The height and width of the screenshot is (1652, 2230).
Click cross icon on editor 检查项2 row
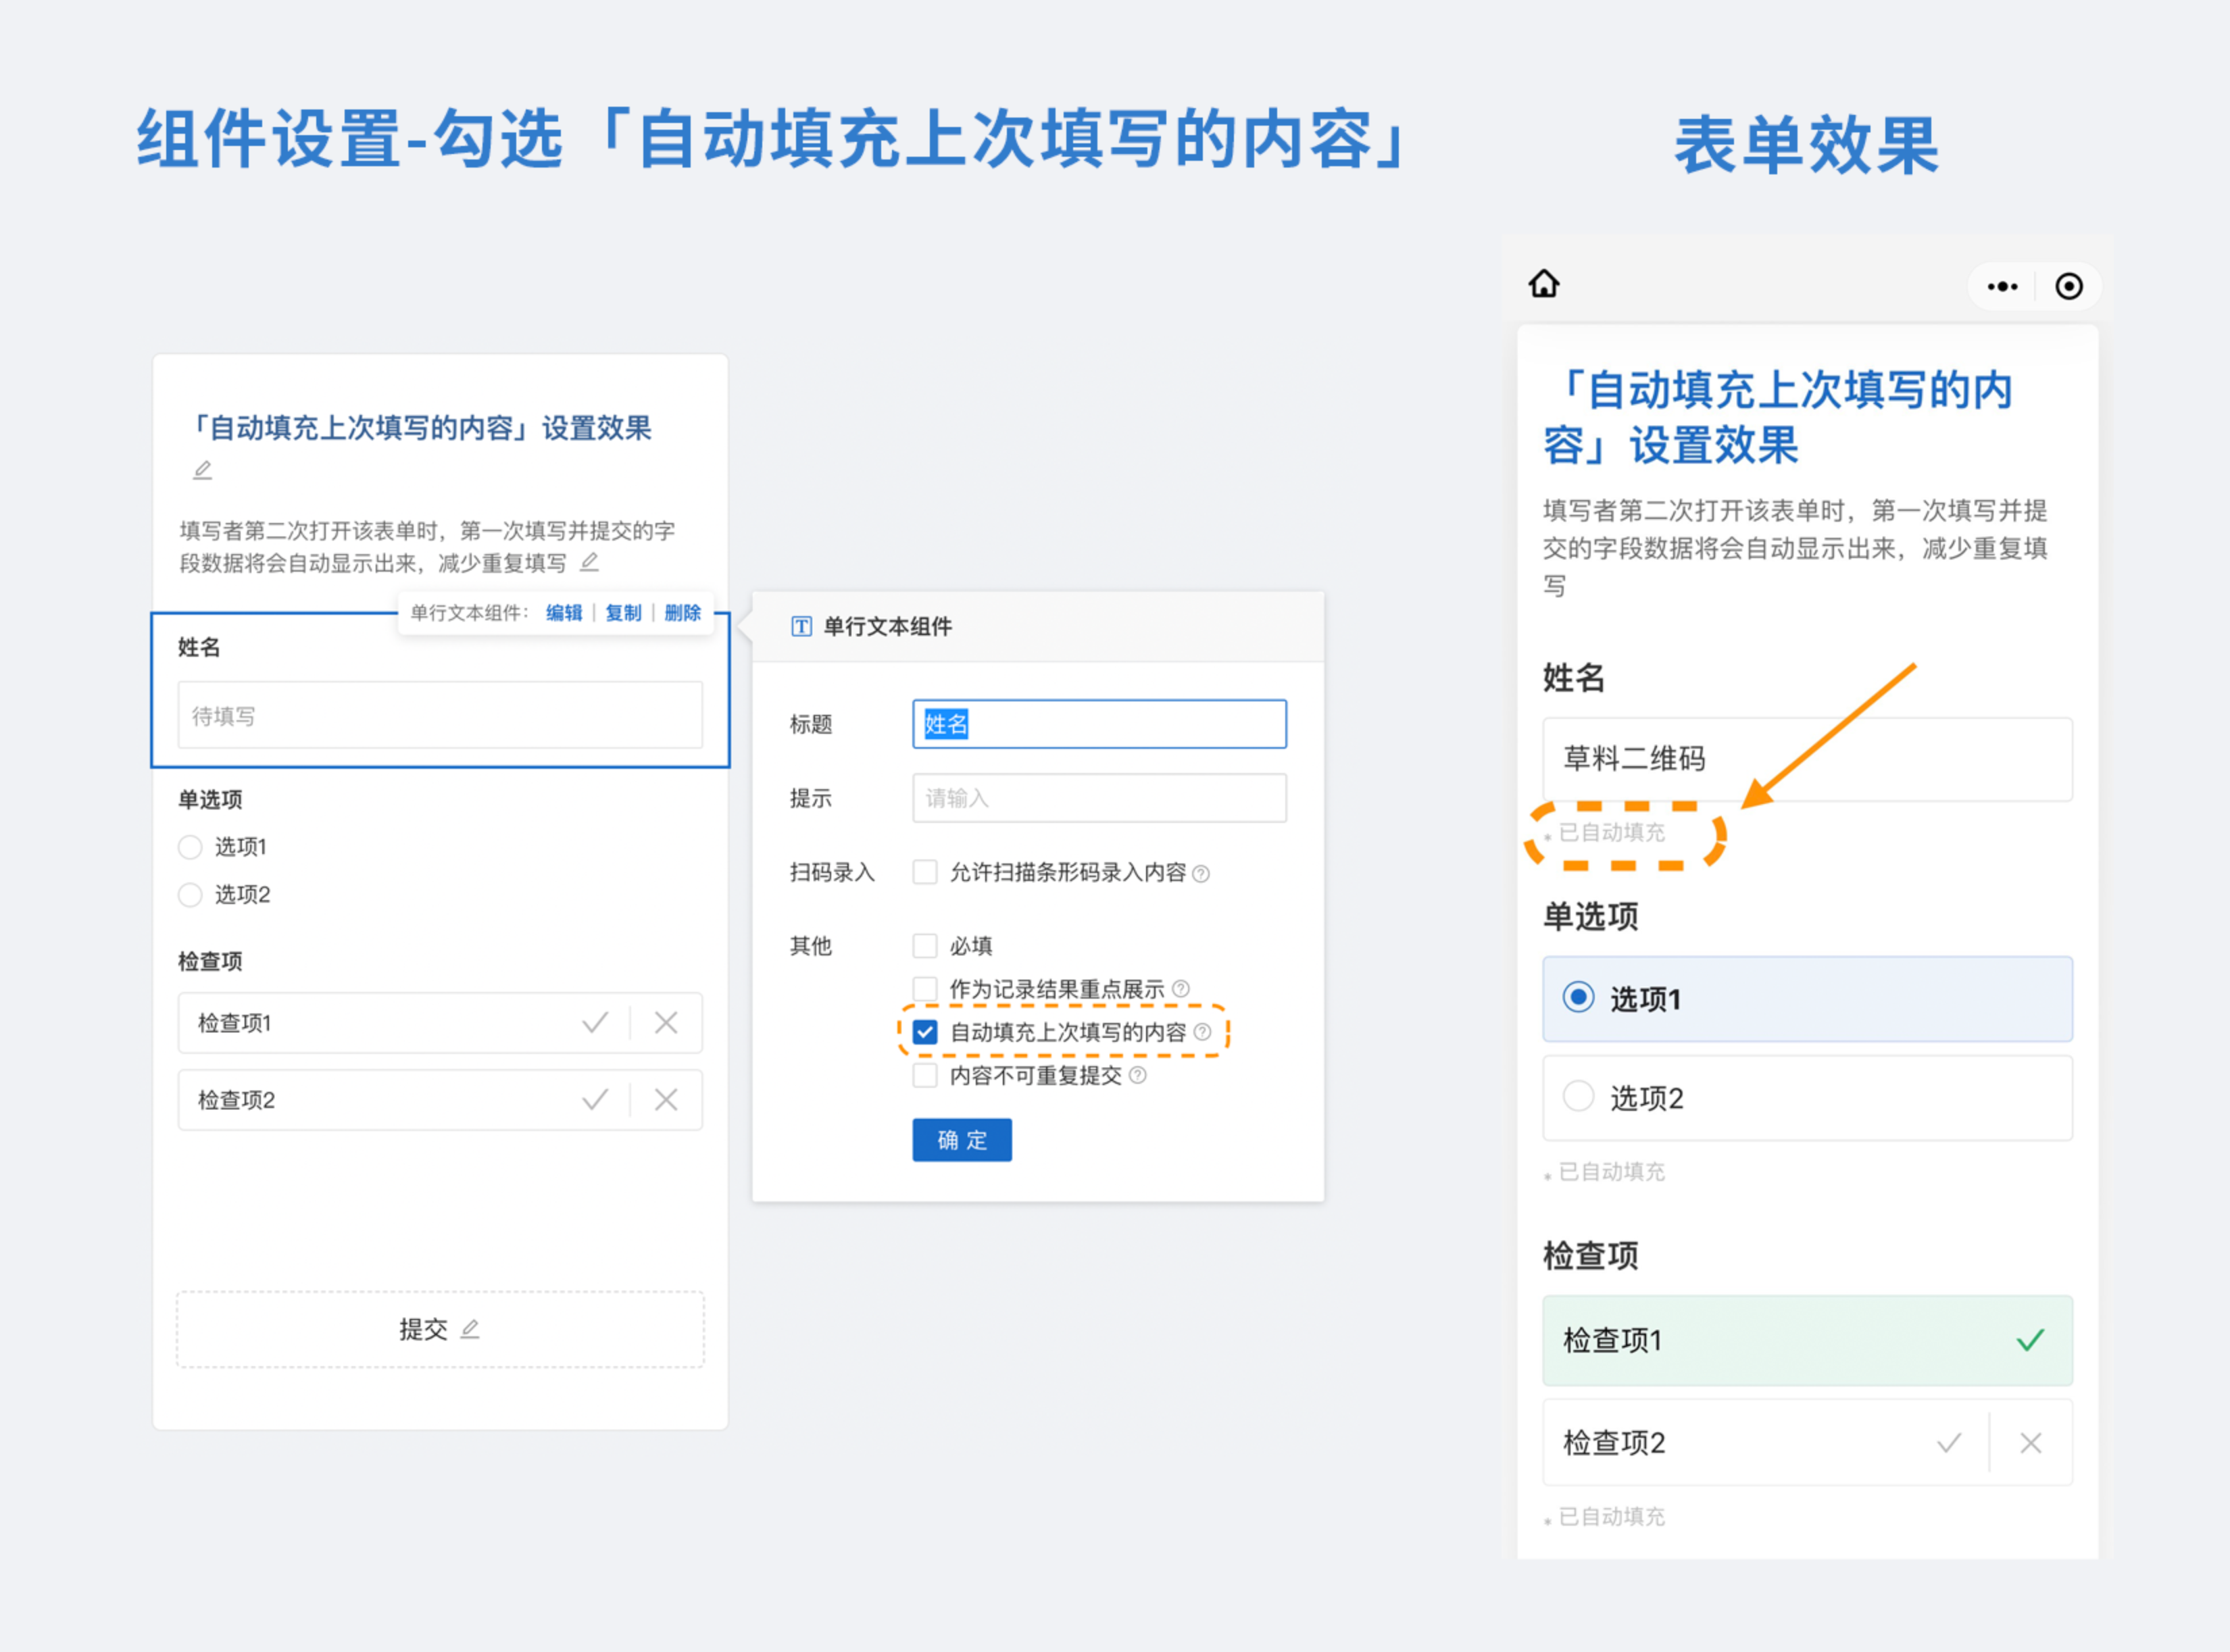pyautogui.click(x=666, y=1100)
